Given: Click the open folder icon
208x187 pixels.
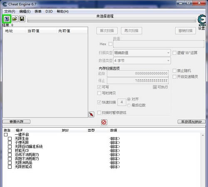Looking at the screenshot, I should [15, 19].
